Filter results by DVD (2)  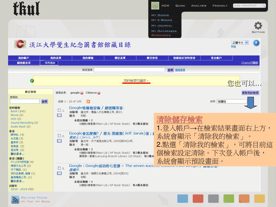[x=16, y=119]
